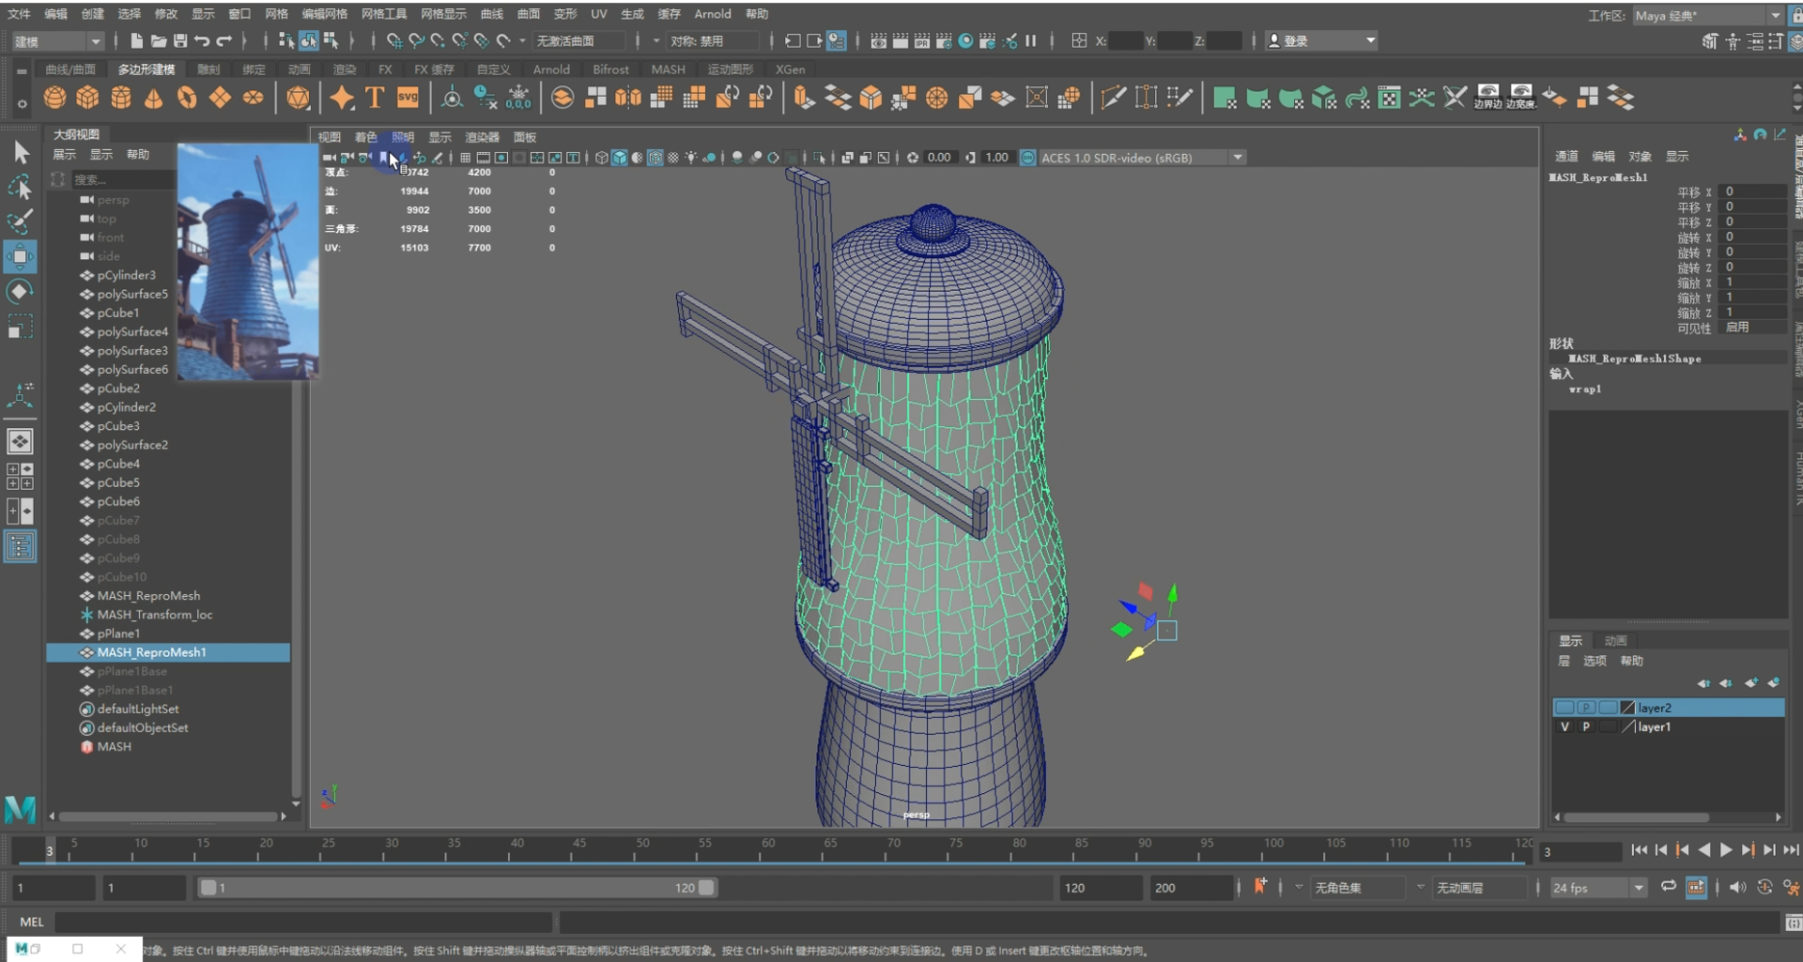
Task: Toggle color management ACES button
Action: (1027, 158)
